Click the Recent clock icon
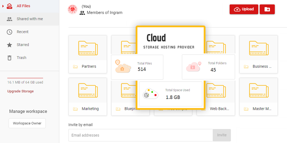 pyautogui.click(x=9, y=32)
